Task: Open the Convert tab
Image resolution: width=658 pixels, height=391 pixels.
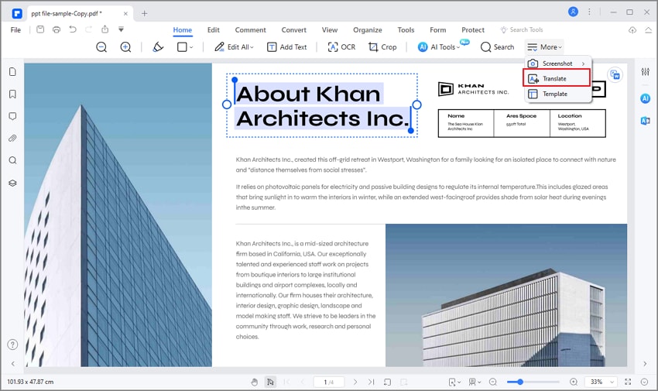Action: click(x=293, y=29)
